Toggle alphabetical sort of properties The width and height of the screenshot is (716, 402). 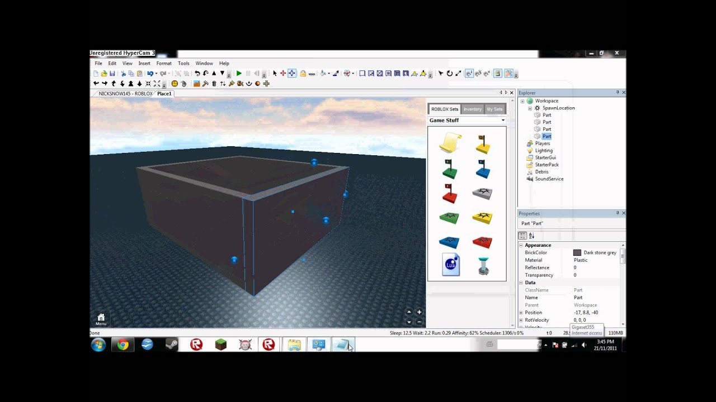[x=531, y=236]
